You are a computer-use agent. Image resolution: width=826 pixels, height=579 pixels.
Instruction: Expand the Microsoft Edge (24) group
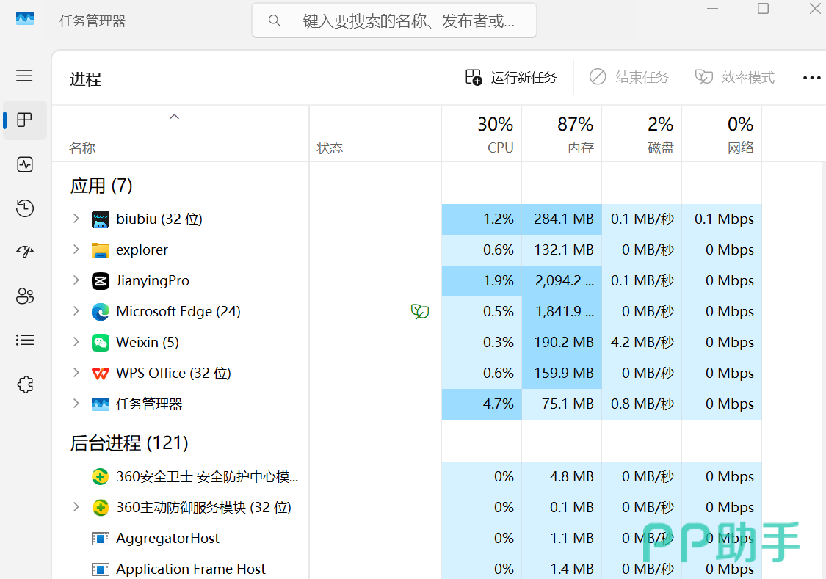point(76,311)
